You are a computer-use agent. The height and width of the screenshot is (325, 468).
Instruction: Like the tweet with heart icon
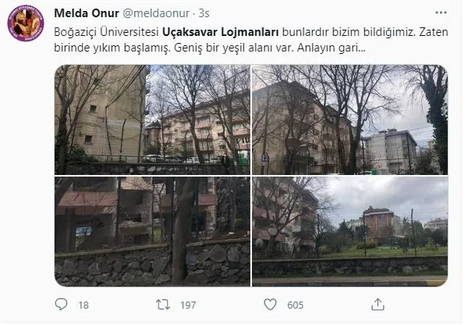(x=271, y=305)
